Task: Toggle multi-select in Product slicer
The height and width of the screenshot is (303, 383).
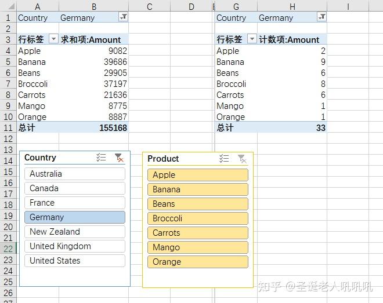Action: coord(225,159)
